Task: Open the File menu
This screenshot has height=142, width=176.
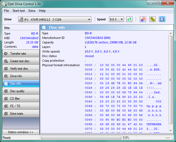Action: pos(6,11)
